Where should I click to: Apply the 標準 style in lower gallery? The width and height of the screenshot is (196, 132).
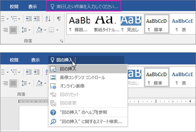157,77
